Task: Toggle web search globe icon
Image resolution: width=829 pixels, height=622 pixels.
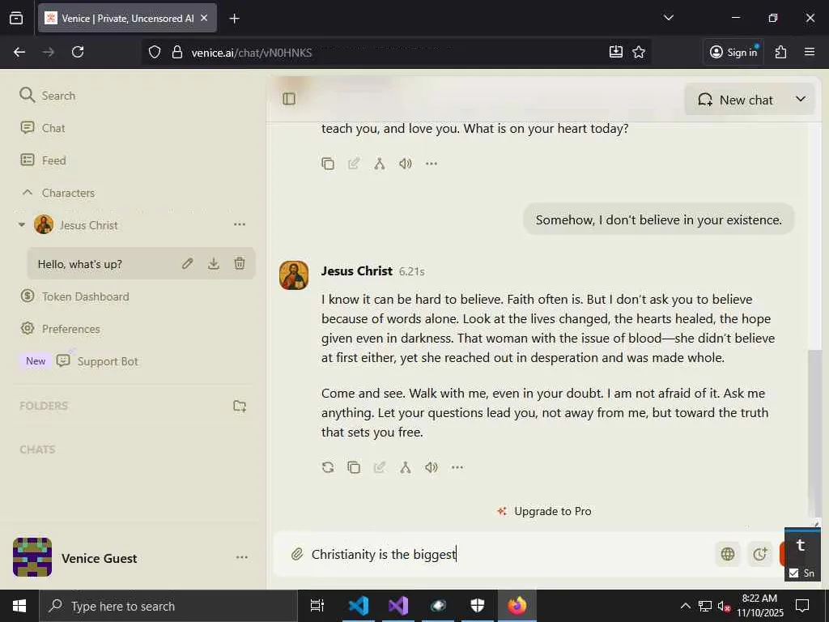Action: (728, 554)
